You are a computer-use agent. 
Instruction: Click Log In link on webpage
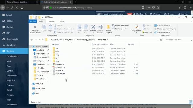click(183, 14)
